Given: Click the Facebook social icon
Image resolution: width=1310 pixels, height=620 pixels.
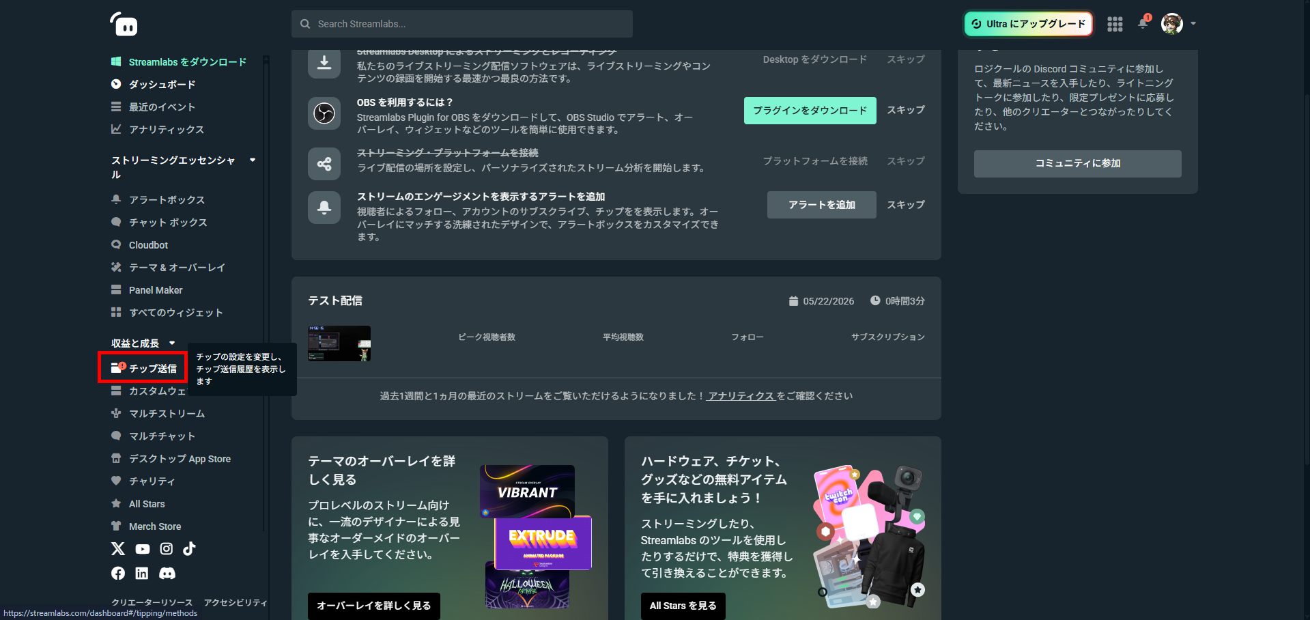Looking at the screenshot, I should [118, 574].
